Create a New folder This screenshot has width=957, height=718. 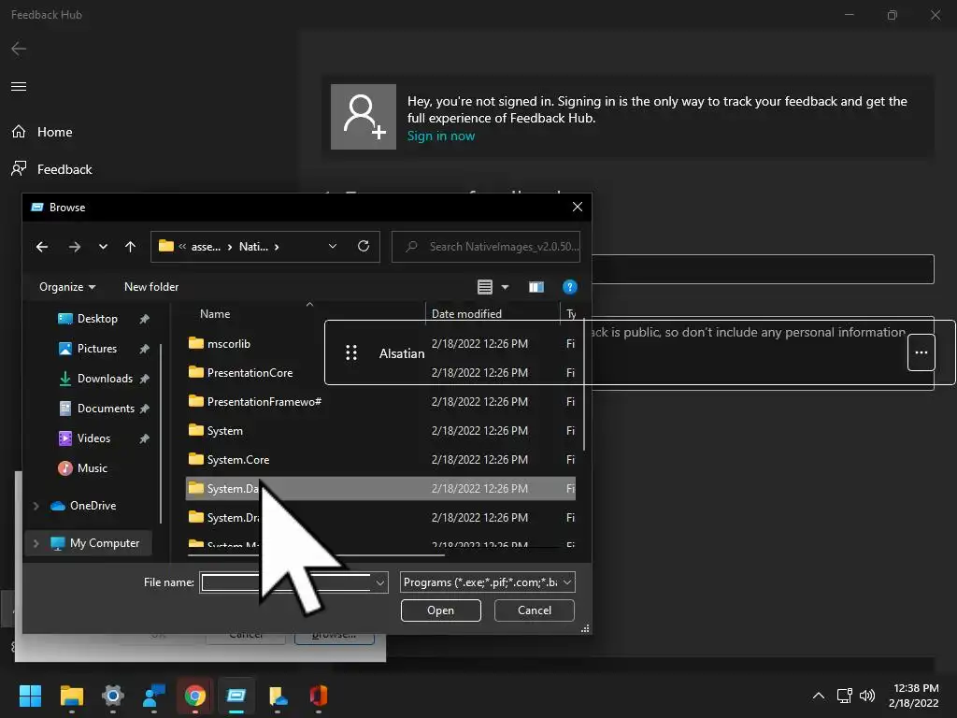point(151,287)
